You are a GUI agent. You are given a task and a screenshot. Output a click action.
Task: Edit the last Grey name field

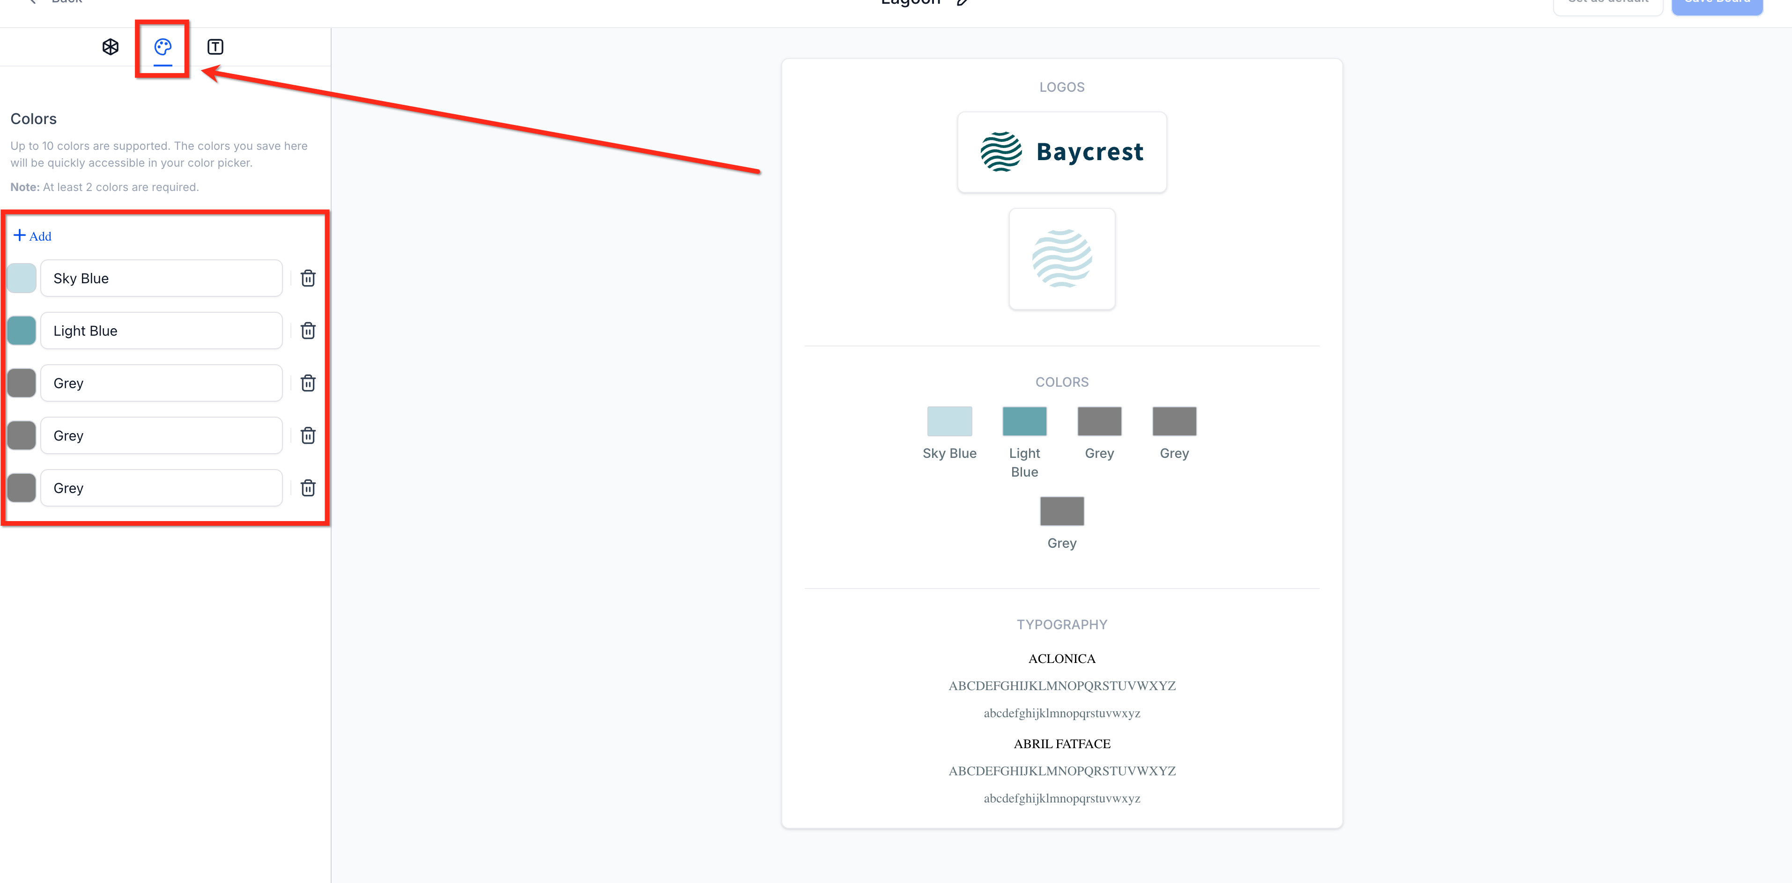(x=162, y=487)
